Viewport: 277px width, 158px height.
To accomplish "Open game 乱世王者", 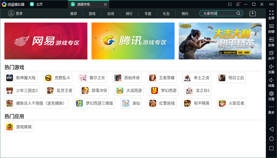I will [60, 90].
